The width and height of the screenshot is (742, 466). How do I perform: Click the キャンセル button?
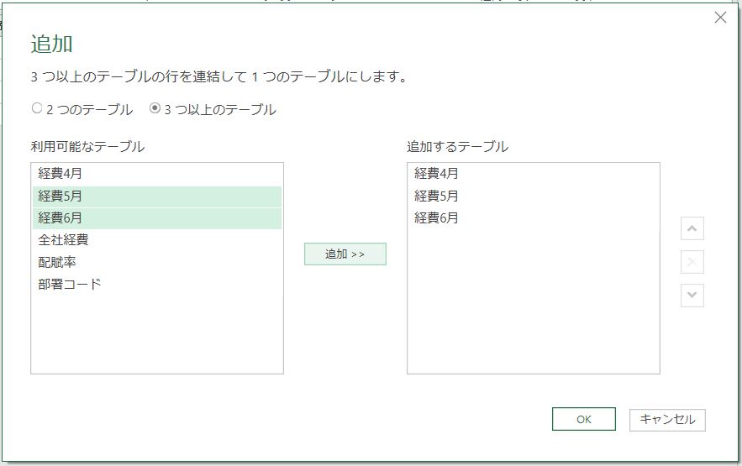(667, 419)
